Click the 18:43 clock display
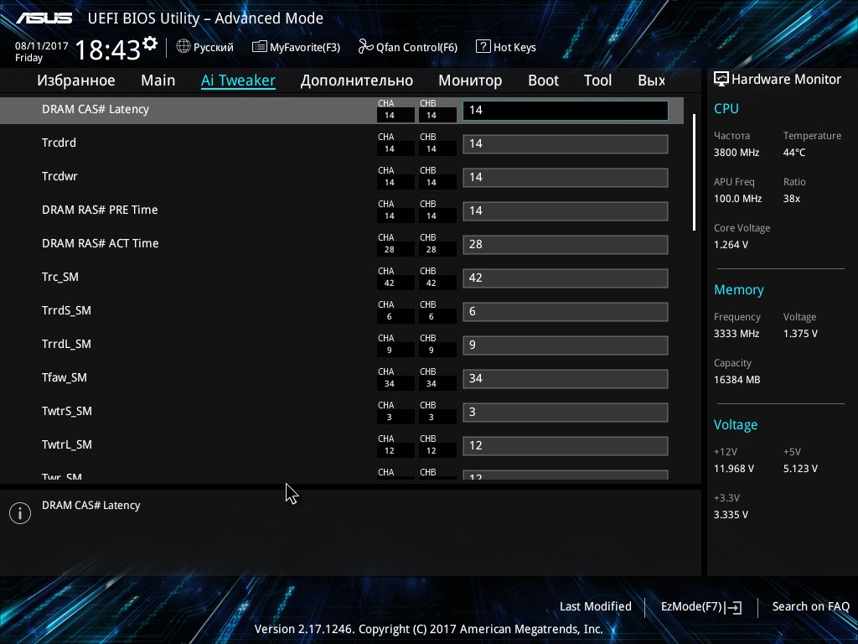This screenshot has height=644, width=858. [108, 49]
